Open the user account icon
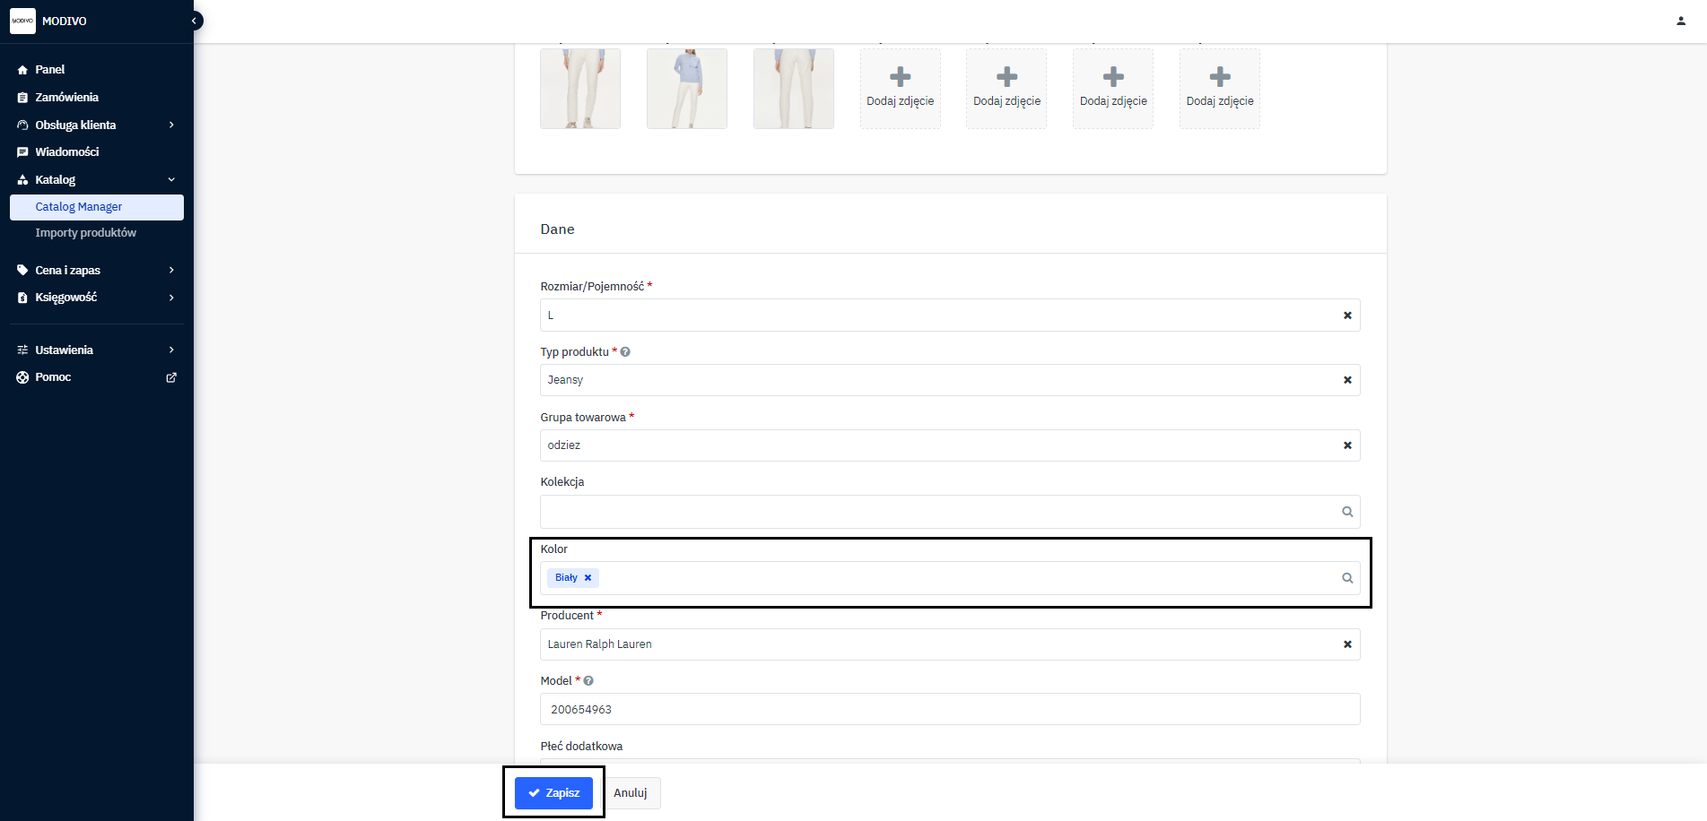The image size is (1707, 821). click(x=1680, y=21)
